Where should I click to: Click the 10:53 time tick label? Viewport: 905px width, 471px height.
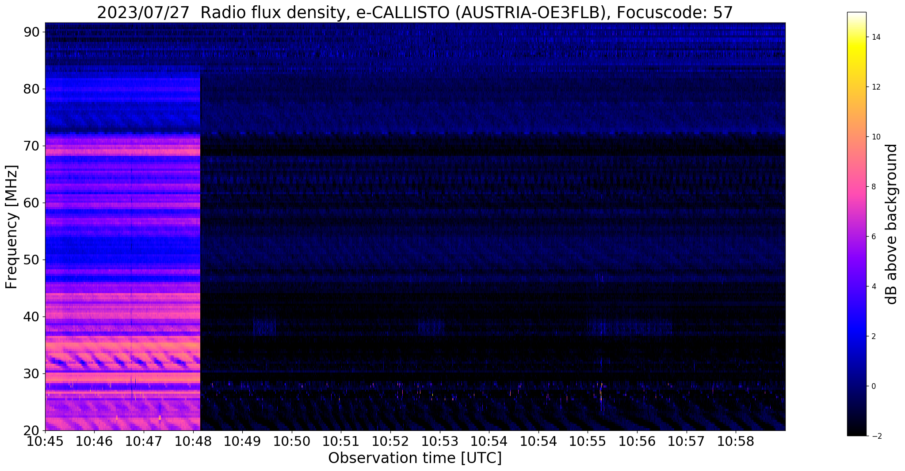click(439, 442)
